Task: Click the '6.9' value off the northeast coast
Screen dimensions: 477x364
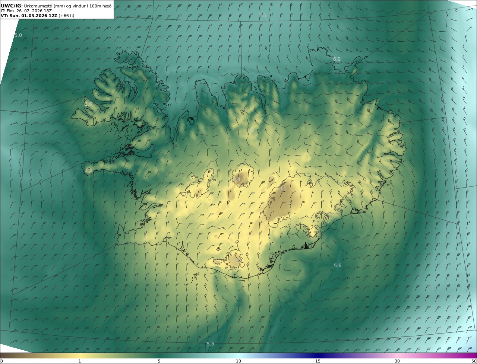Action: coord(337,59)
